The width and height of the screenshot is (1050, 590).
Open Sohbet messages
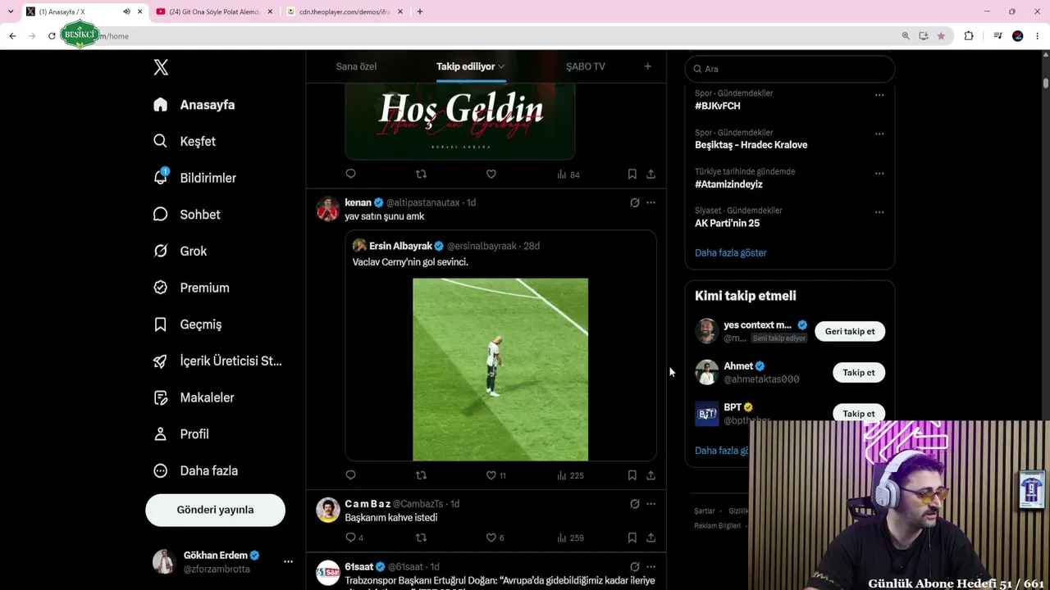click(187, 215)
